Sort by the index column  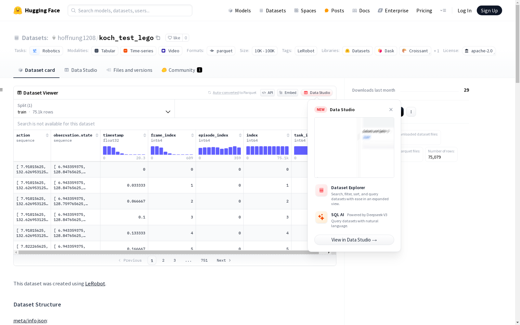click(288, 135)
